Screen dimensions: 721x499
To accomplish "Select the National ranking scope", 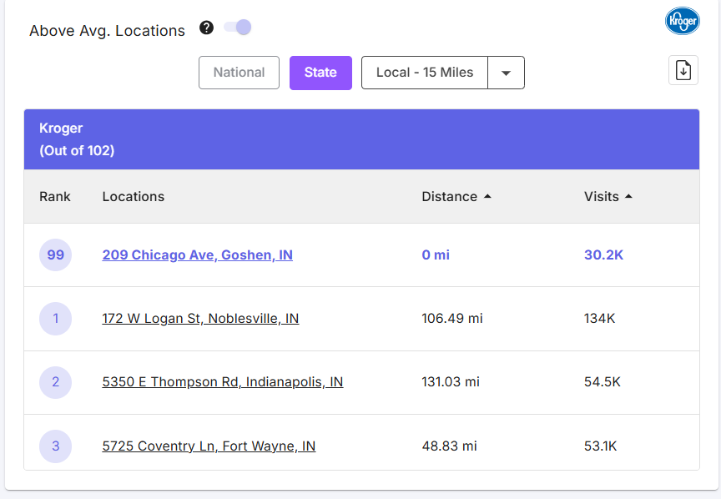I will point(239,73).
